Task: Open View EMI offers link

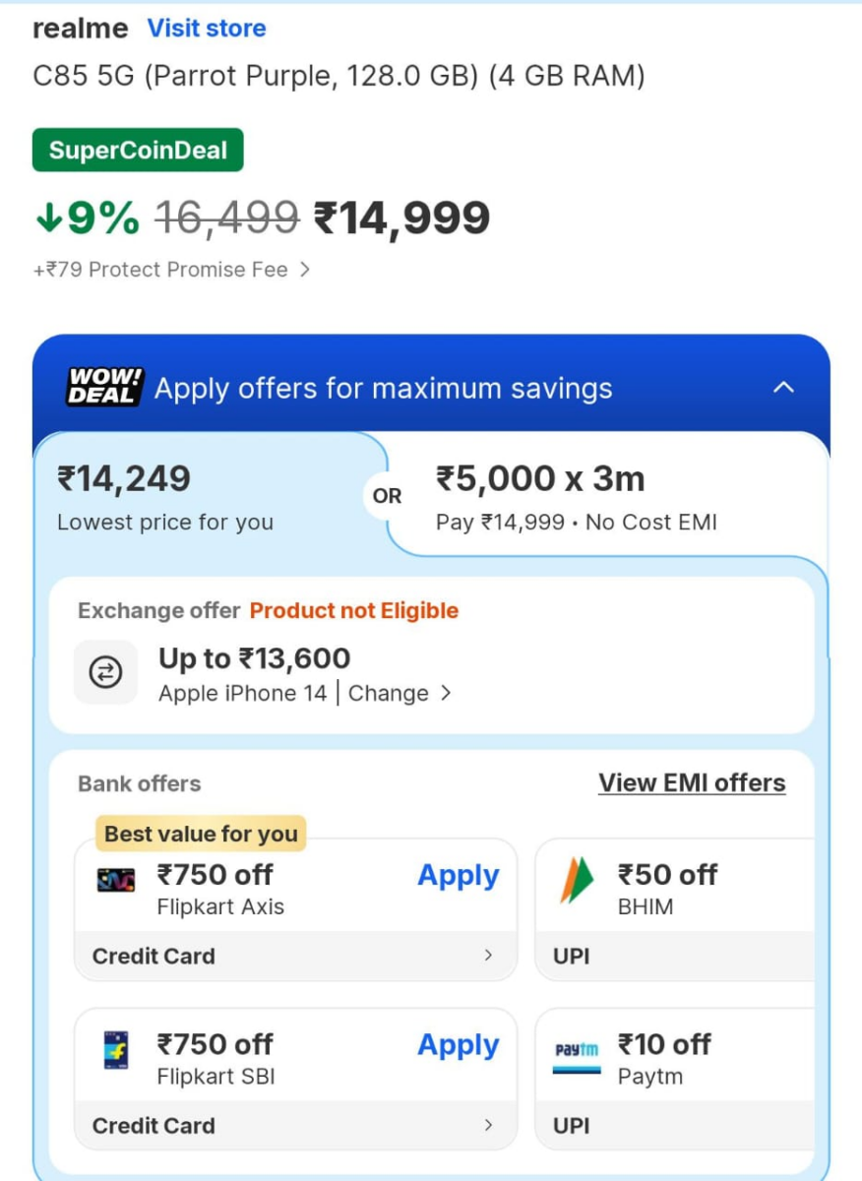Action: (x=692, y=783)
